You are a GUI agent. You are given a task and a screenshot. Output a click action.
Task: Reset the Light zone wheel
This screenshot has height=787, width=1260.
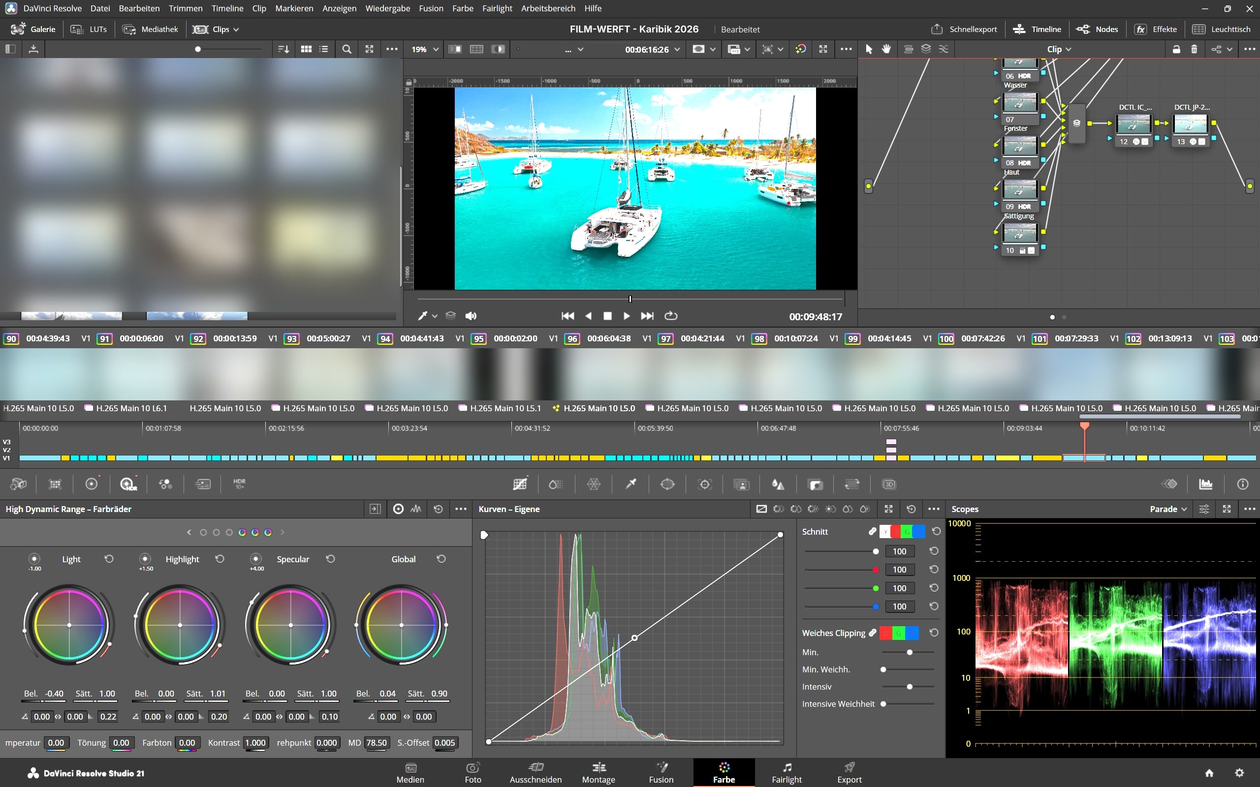[109, 559]
